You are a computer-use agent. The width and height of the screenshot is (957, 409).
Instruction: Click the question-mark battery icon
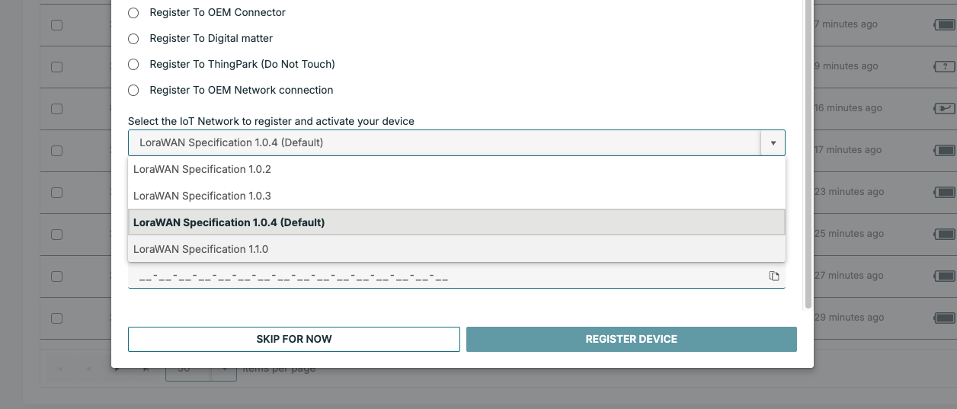[944, 66]
